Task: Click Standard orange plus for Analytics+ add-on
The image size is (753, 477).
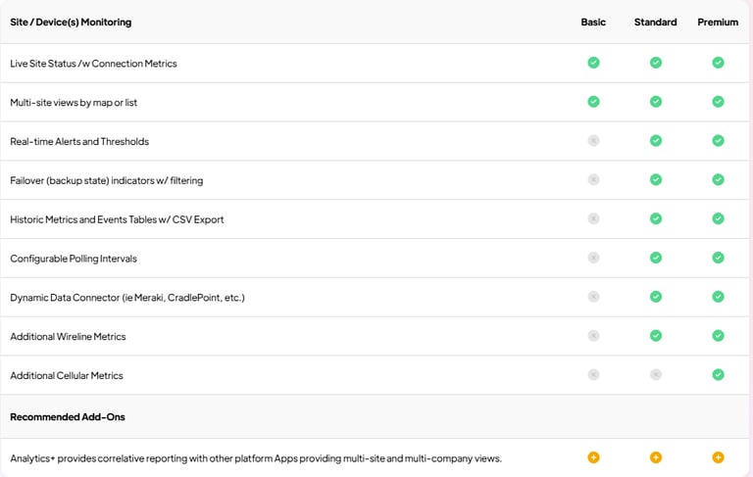Action: (656, 457)
